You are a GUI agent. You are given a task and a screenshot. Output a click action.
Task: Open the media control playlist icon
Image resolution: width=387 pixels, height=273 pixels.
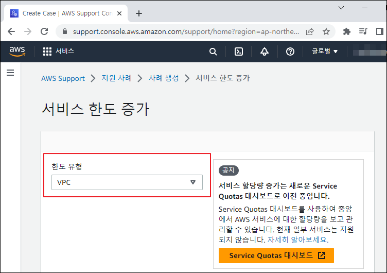point(363,31)
